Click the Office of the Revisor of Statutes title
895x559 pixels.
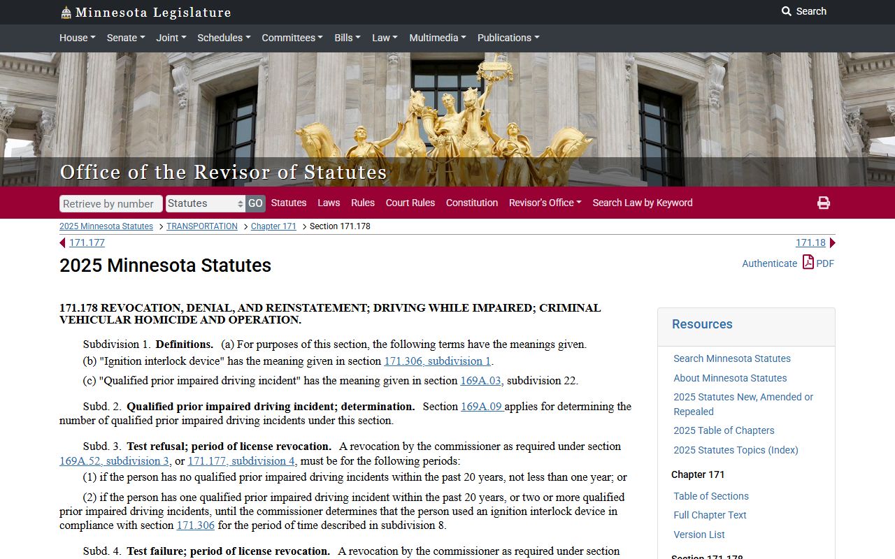tap(223, 172)
